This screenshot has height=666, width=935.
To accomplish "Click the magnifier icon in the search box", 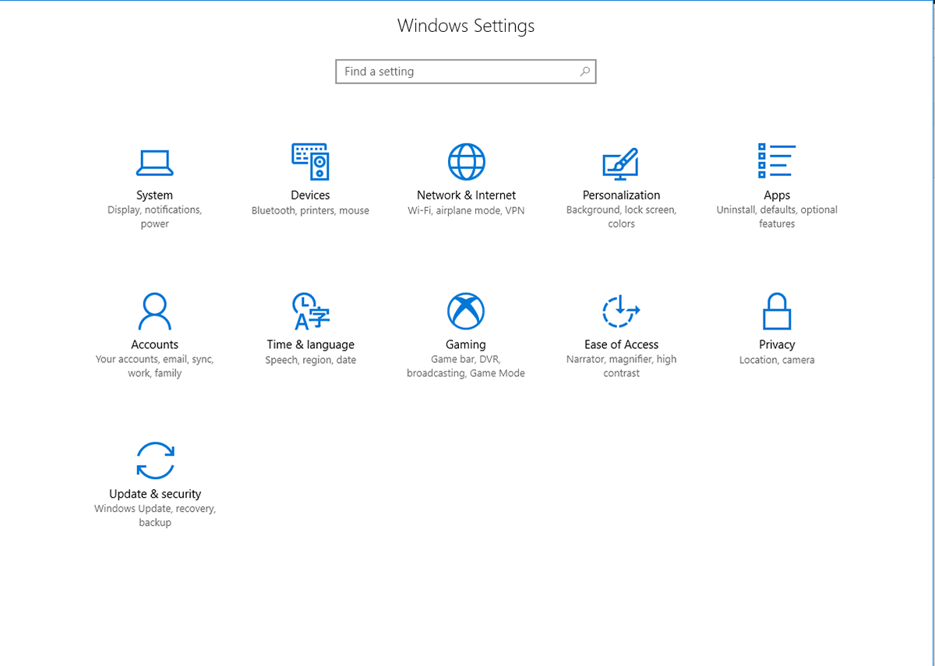I will pos(584,71).
